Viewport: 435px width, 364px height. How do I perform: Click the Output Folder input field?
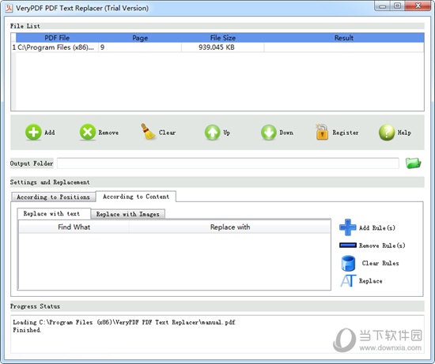click(228, 163)
